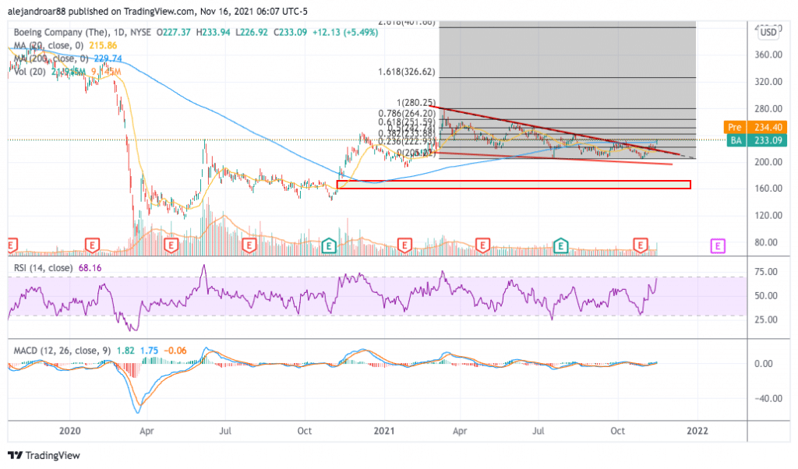Open the purple upcoming earnings marker
This screenshot has height=469, width=798.
718,247
